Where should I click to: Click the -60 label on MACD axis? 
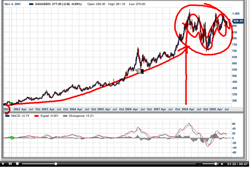234,152
